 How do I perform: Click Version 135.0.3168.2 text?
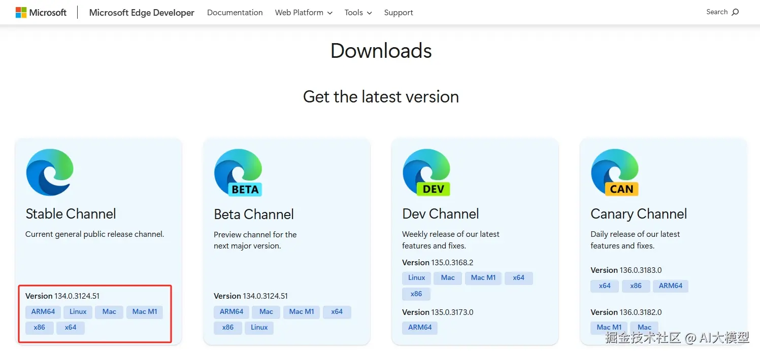coord(438,263)
